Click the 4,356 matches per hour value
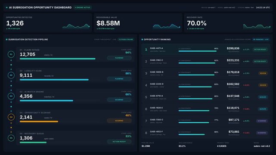This screenshot has width=276, height=155. click(26, 96)
